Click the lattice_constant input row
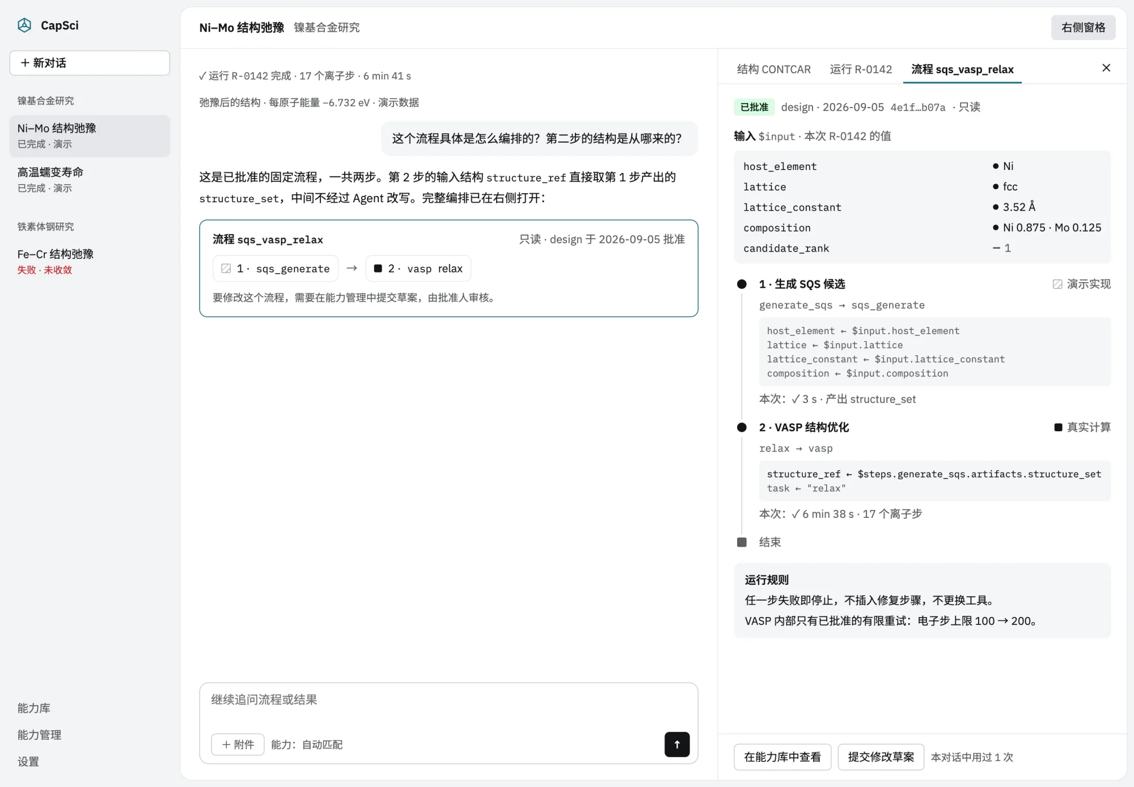Screen dimensions: 1134x787 (x=922, y=207)
